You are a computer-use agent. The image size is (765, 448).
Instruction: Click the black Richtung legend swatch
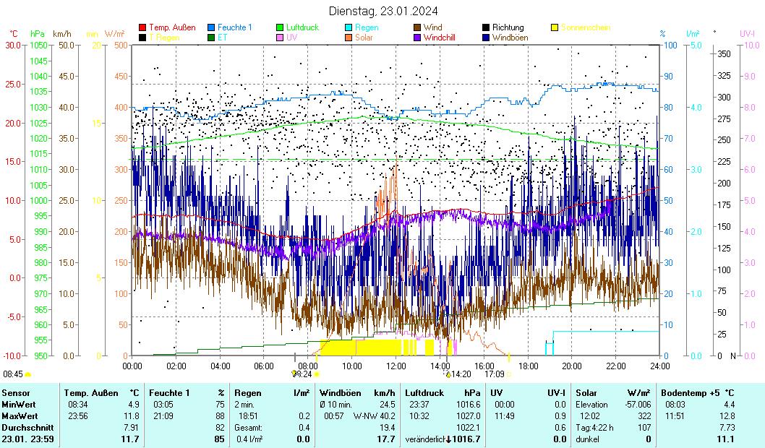coord(485,27)
